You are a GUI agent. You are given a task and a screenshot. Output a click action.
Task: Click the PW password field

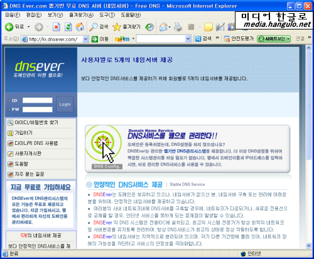point(37,109)
